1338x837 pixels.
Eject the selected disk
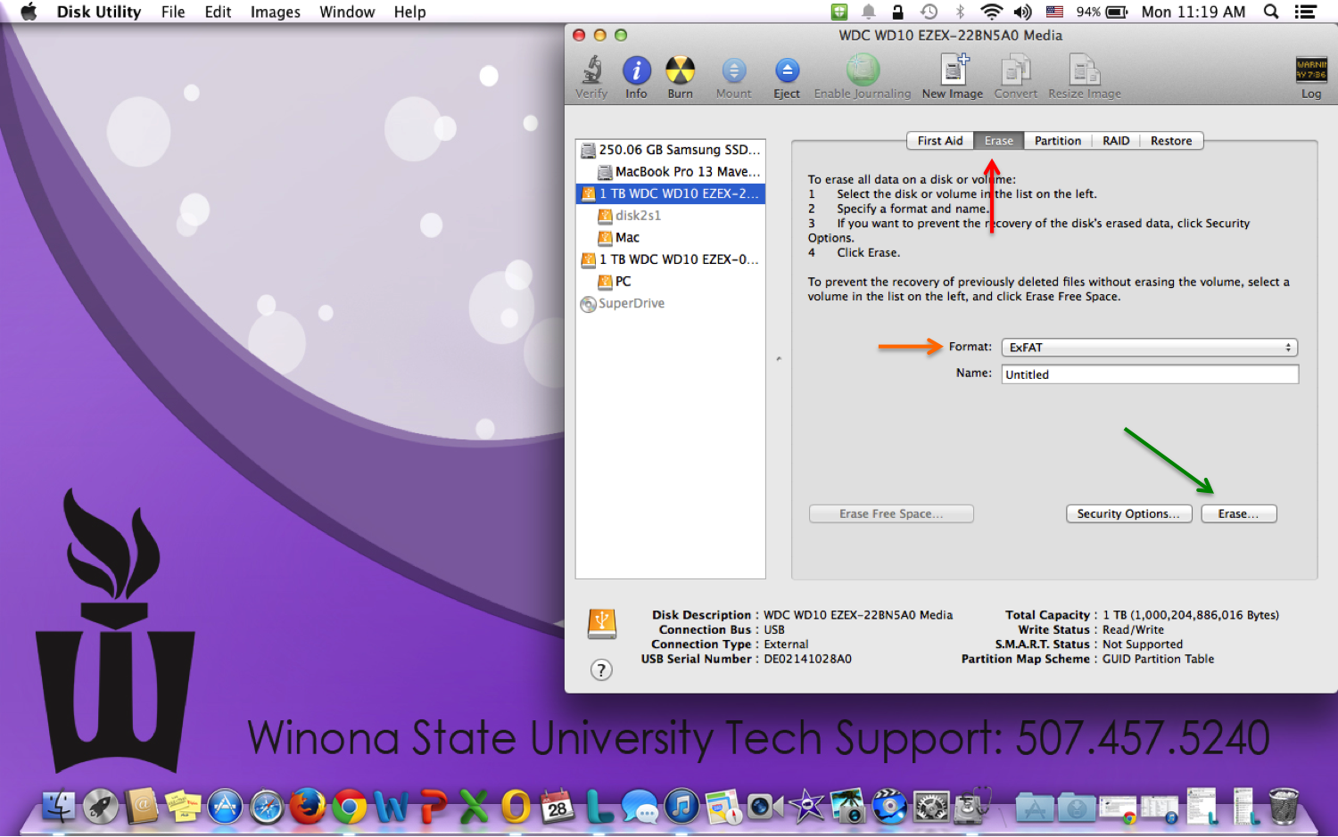787,71
